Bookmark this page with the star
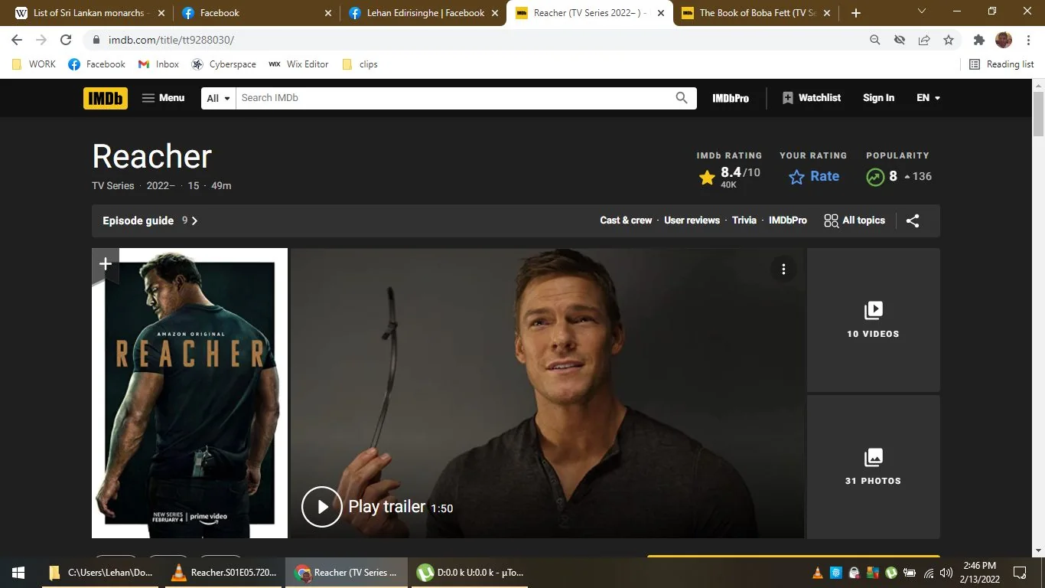Viewport: 1045px width, 588px height. tap(949, 40)
